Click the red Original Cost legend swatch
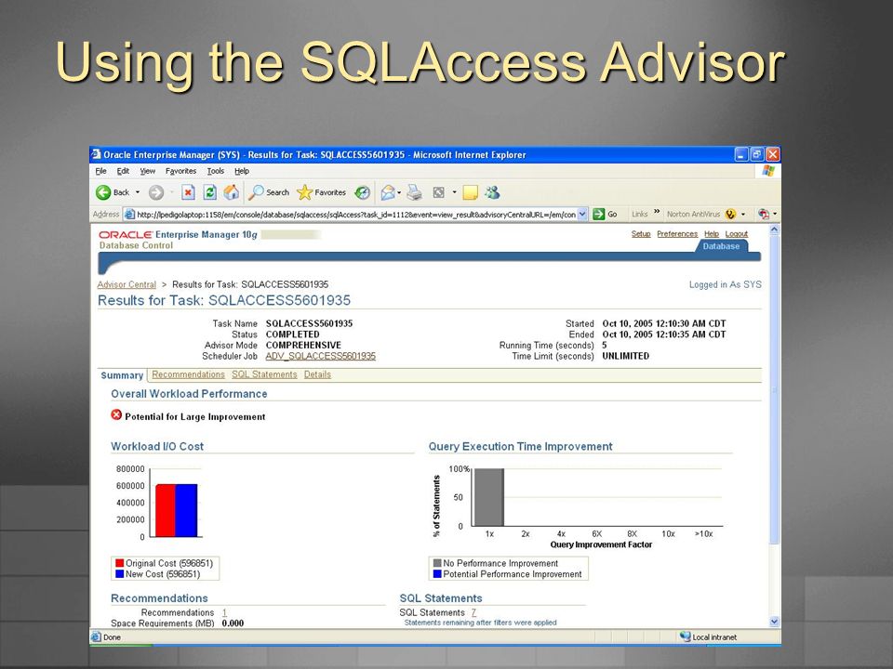Screen dimensions: 893x669 pos(120,563)
